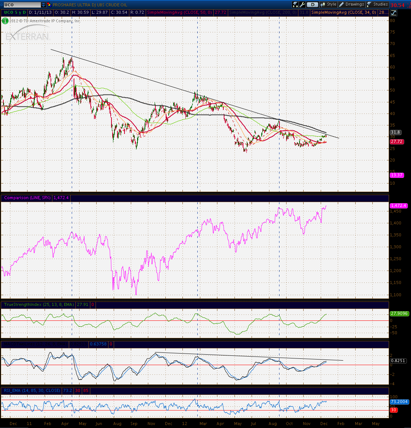Click the 73.2 RSI header value
This screenshot has height=428, width=411.
[68, 391]
